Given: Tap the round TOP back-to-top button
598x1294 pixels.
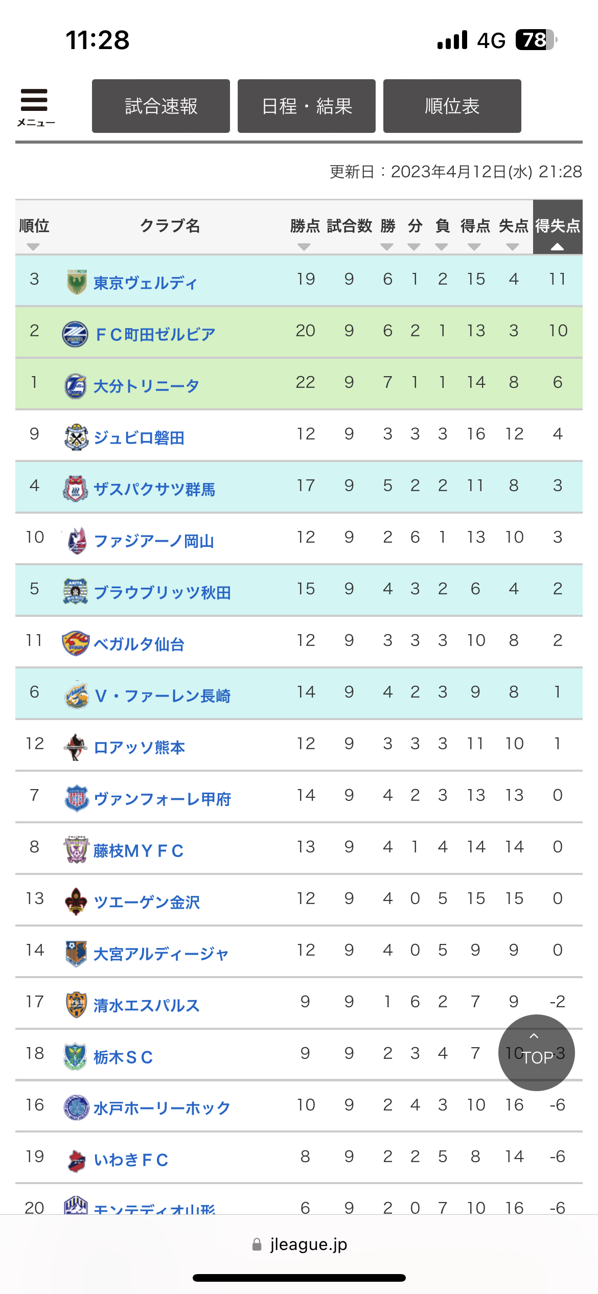Looking at the screenshot, I should 537,1053.
